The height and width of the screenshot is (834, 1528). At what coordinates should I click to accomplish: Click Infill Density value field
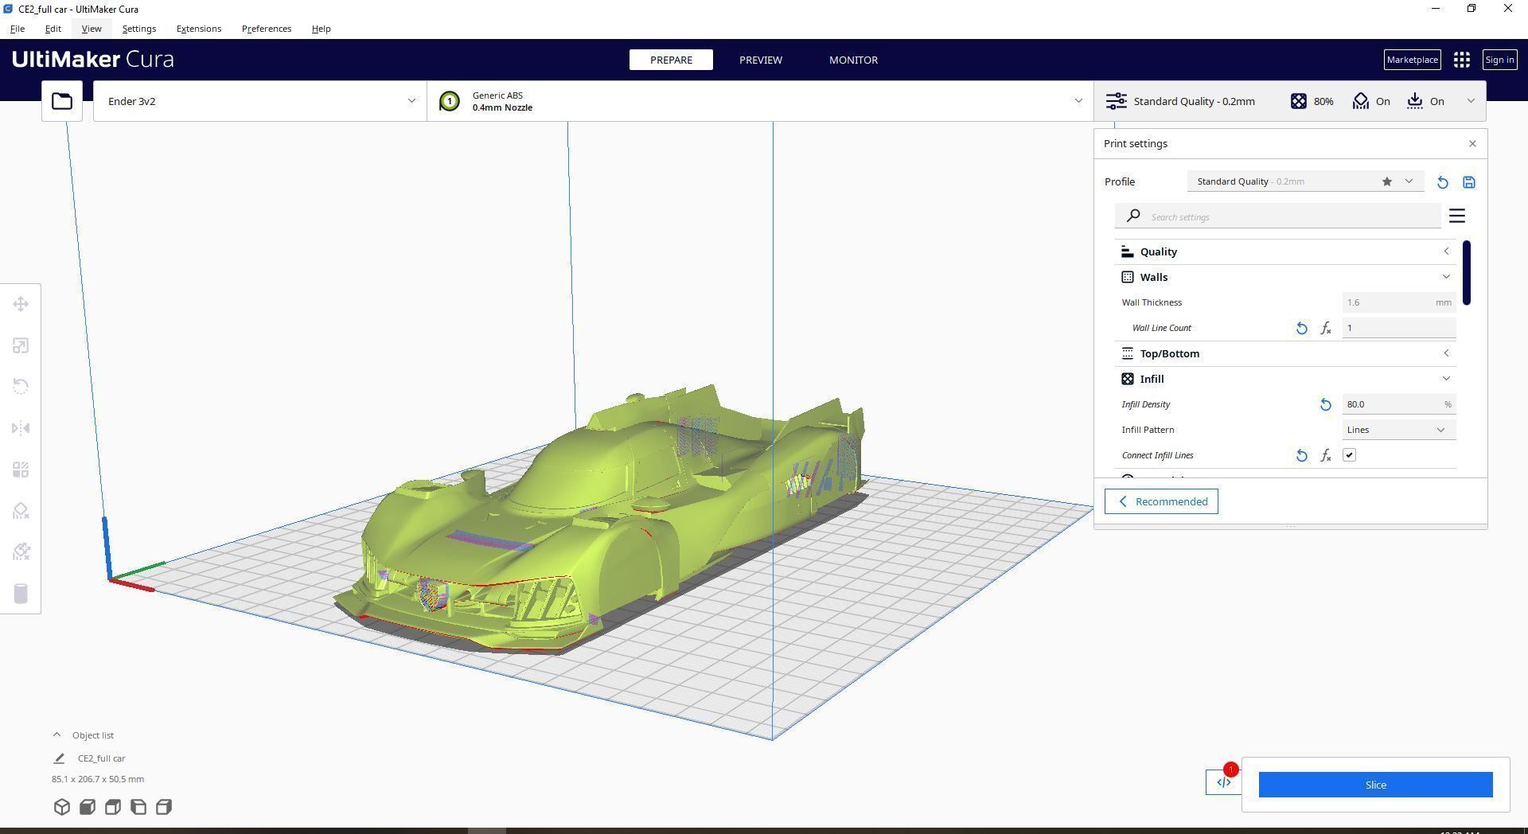point(1398,404)
